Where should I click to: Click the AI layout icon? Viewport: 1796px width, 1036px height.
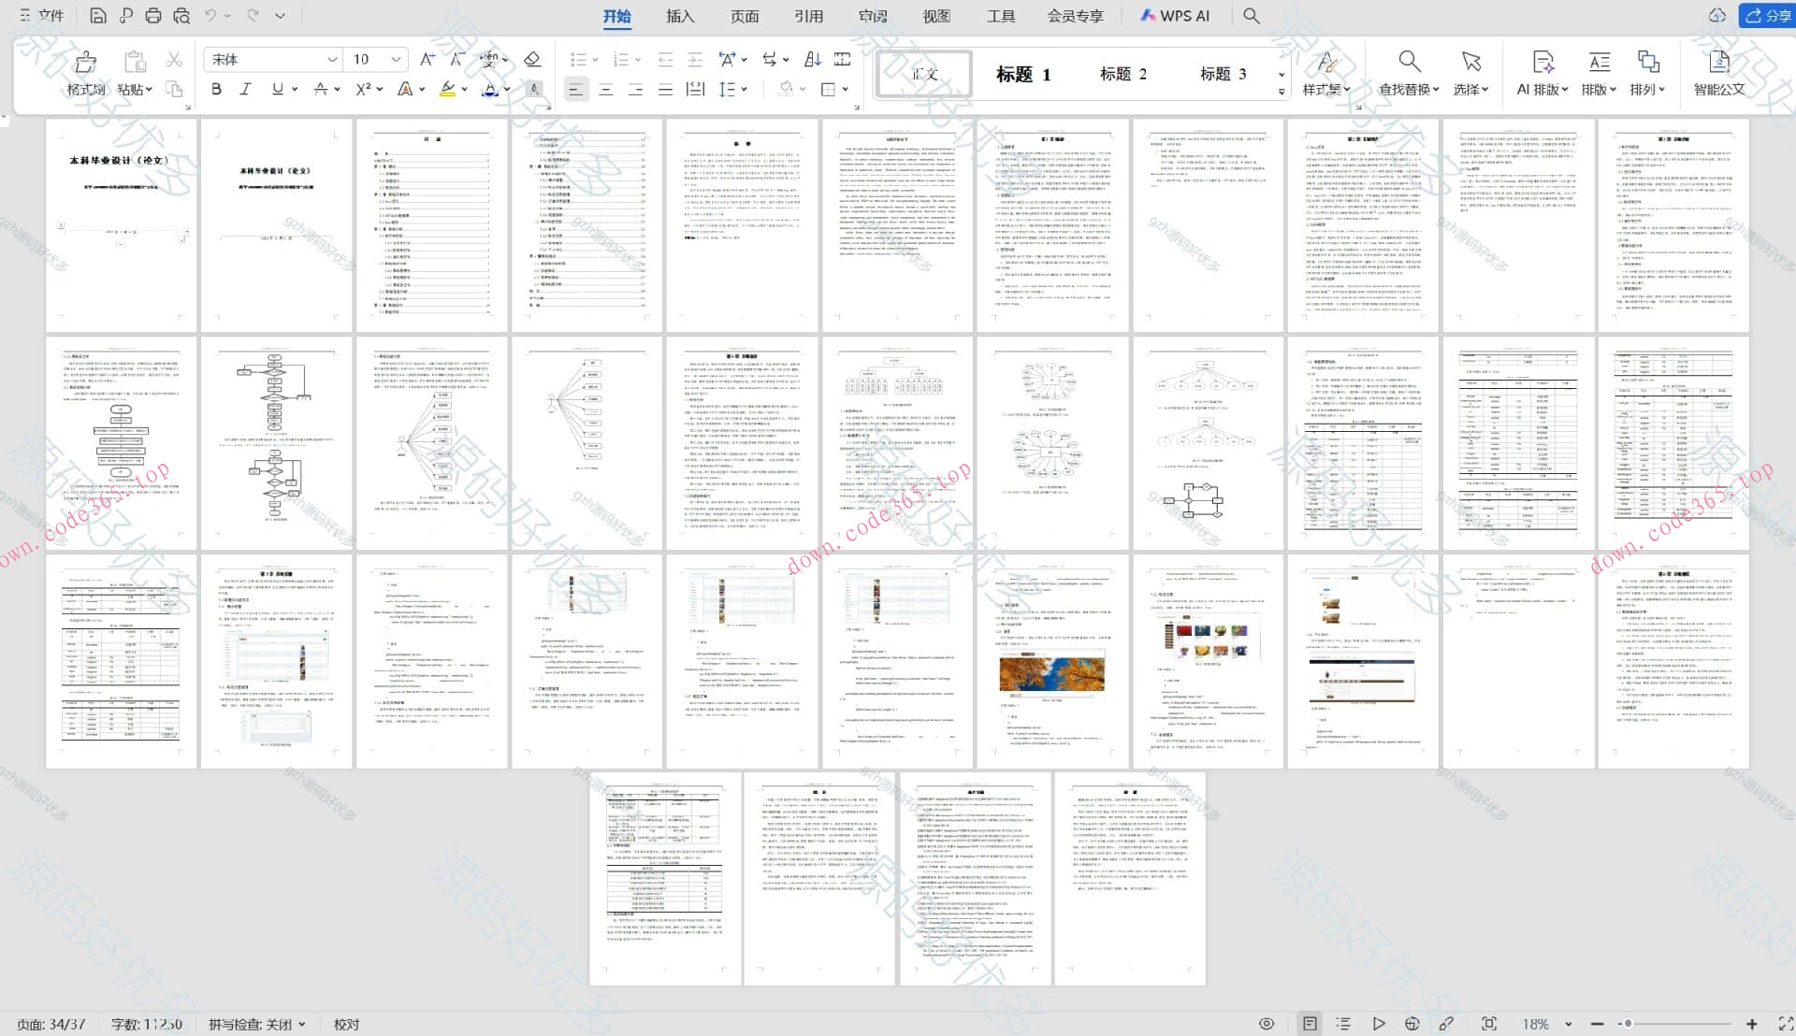1543,63
